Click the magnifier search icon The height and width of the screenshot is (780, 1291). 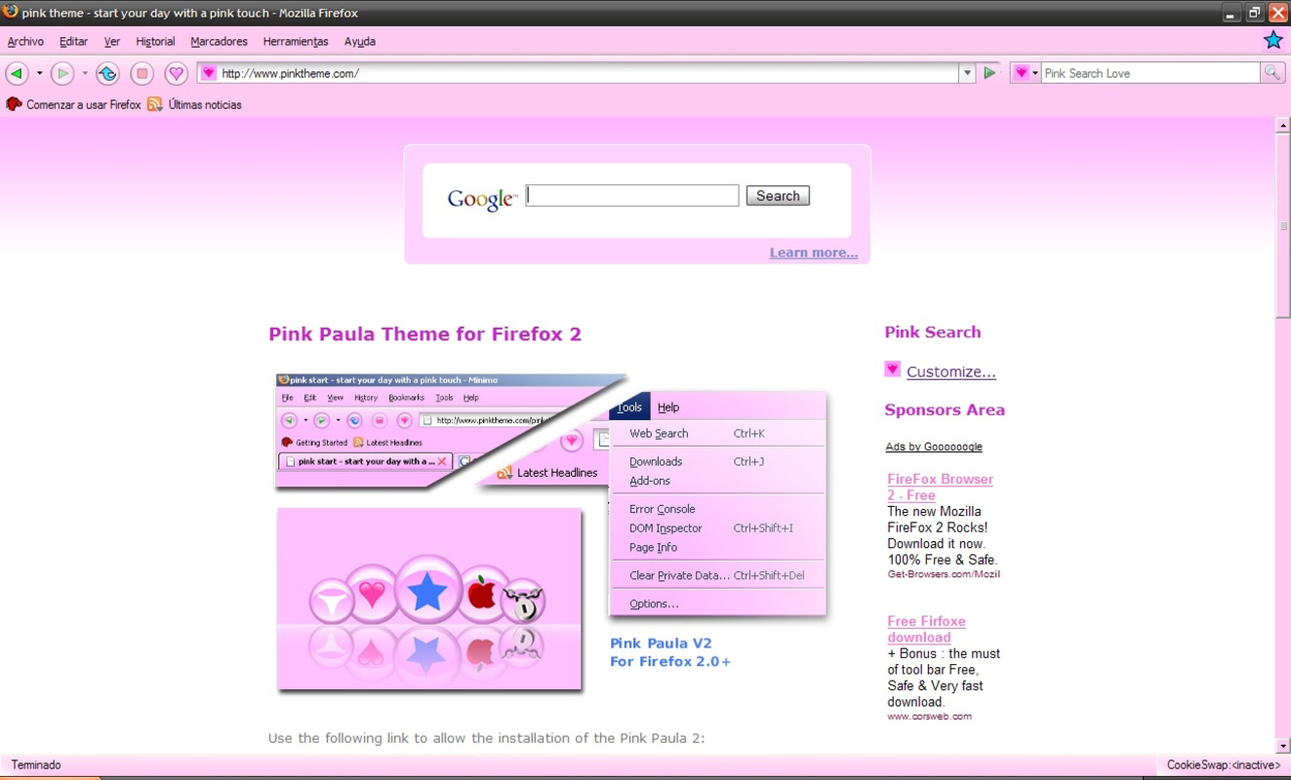pos(1271,73)
